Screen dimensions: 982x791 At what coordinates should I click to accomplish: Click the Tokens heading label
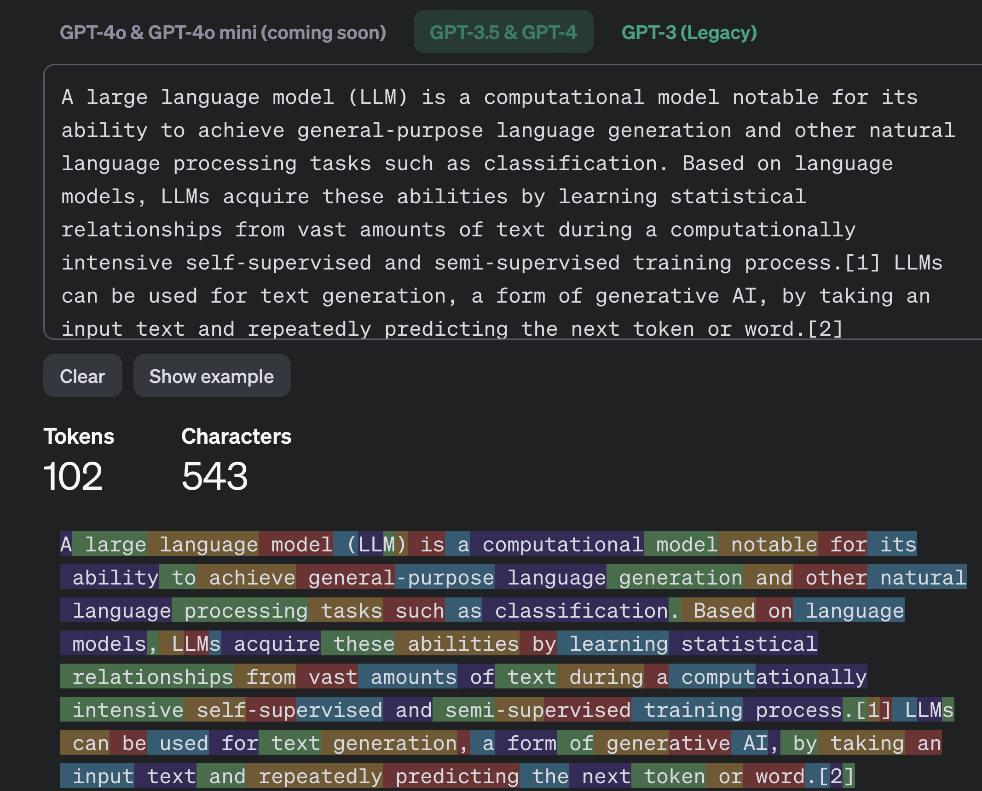[79, 436]
